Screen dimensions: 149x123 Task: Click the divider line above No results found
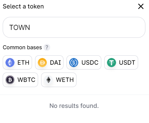click(74, 95)
